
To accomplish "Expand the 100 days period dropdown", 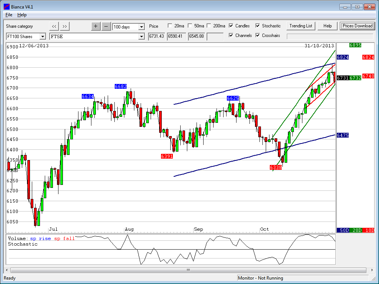I will 141,27.
